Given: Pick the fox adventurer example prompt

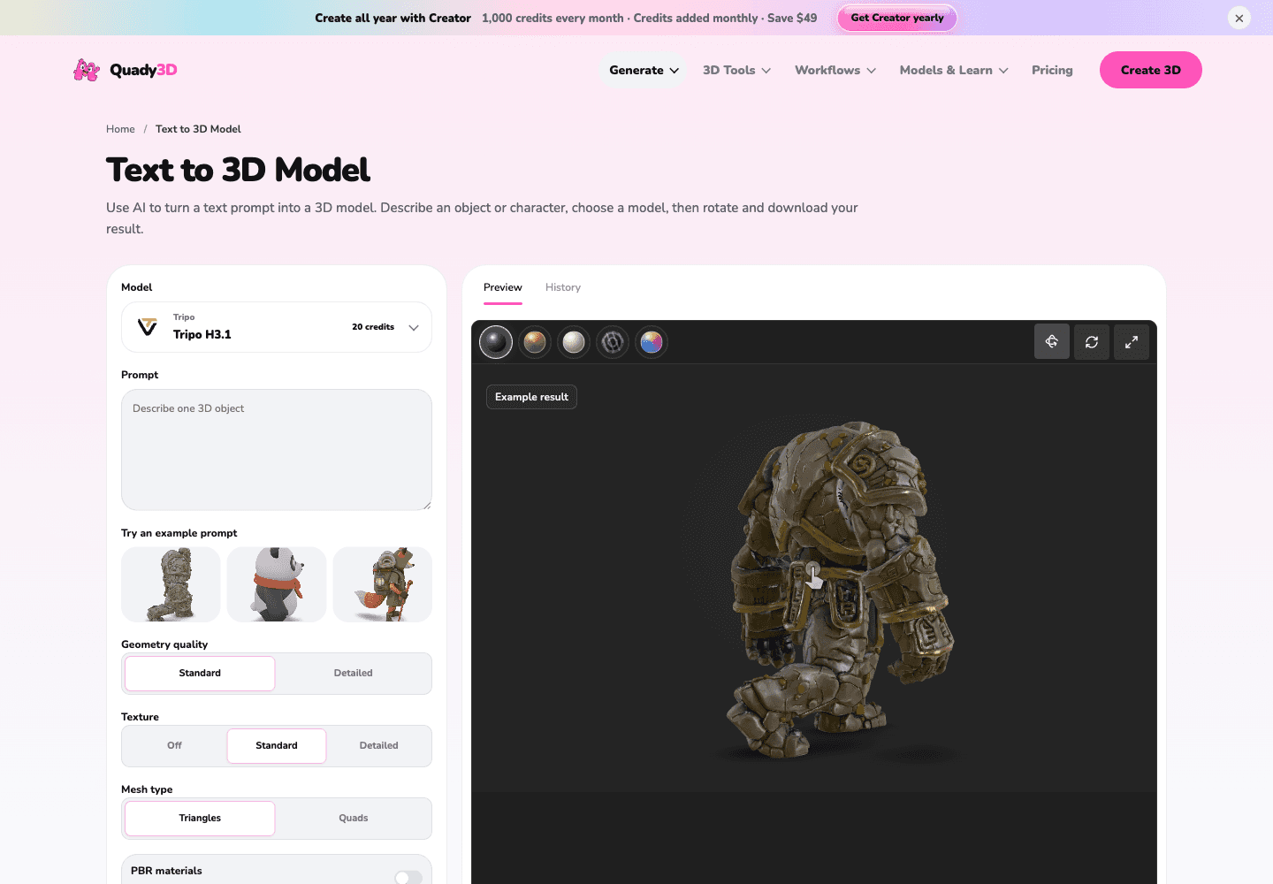Looking at the screenshot, I should tap(383, 584).
